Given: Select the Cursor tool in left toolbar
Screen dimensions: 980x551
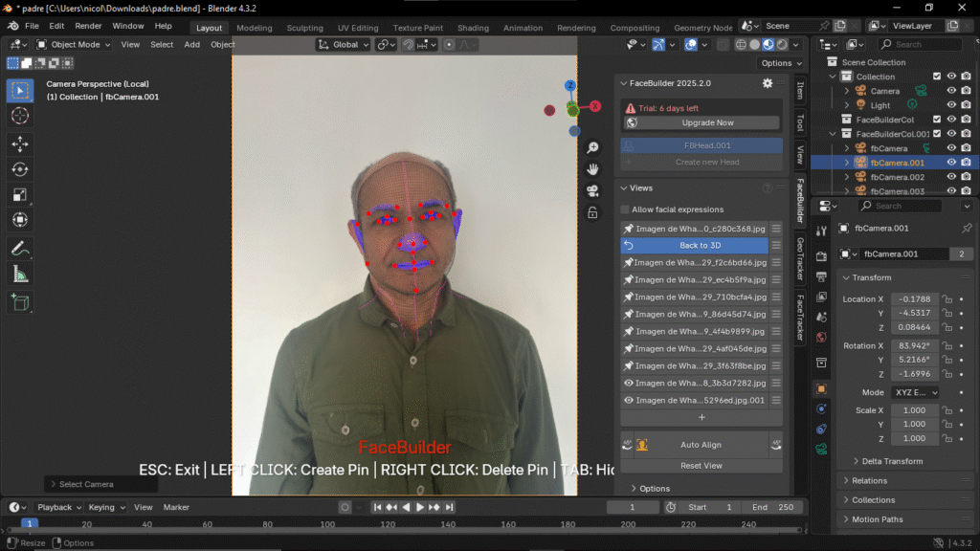Looking at the screenshot, I should point(20,116).
